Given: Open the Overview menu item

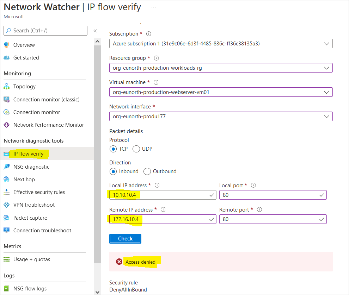Looking at the screenshot, I should coord(24,45).
